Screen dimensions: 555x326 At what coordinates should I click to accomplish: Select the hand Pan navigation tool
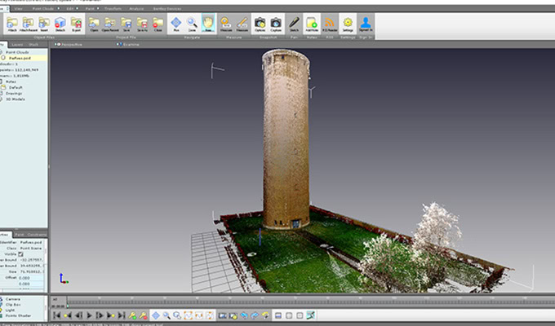coord(208,24)
